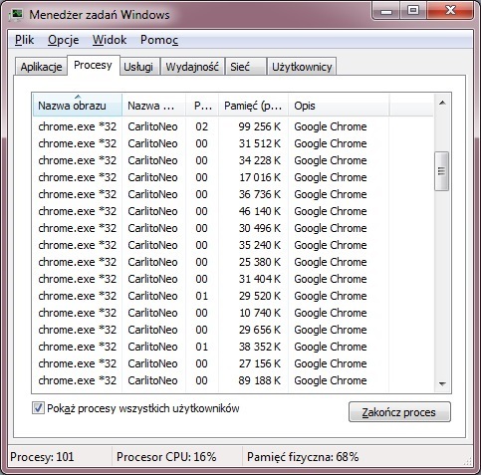Click the scrollbar up arrow
This screenshot has width=481, height=475.
(442, 103)
